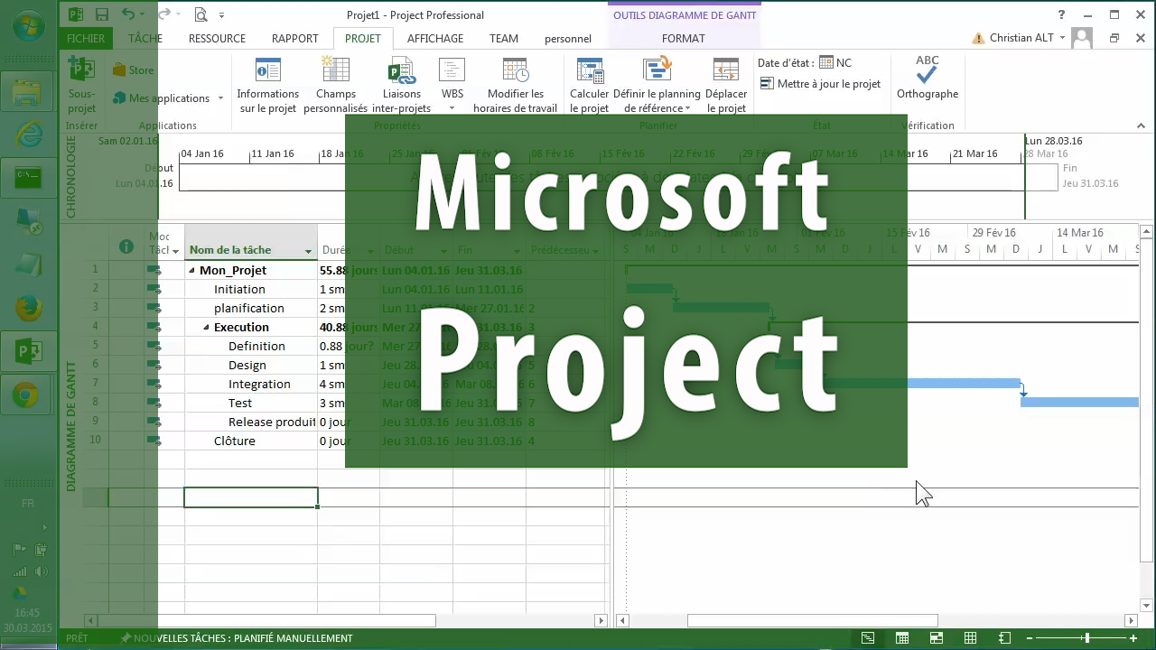
Task: Open the Help question mark
Action: 1062,14
